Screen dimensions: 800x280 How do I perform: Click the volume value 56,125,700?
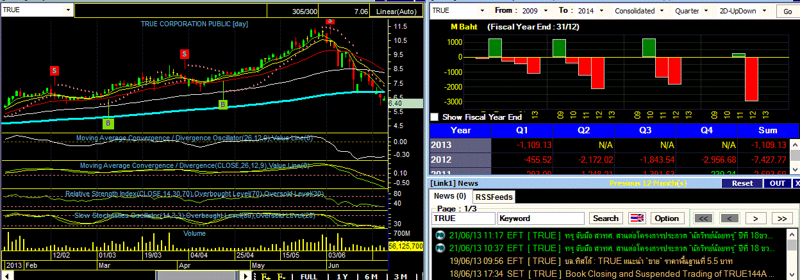(x=406, y=246)
